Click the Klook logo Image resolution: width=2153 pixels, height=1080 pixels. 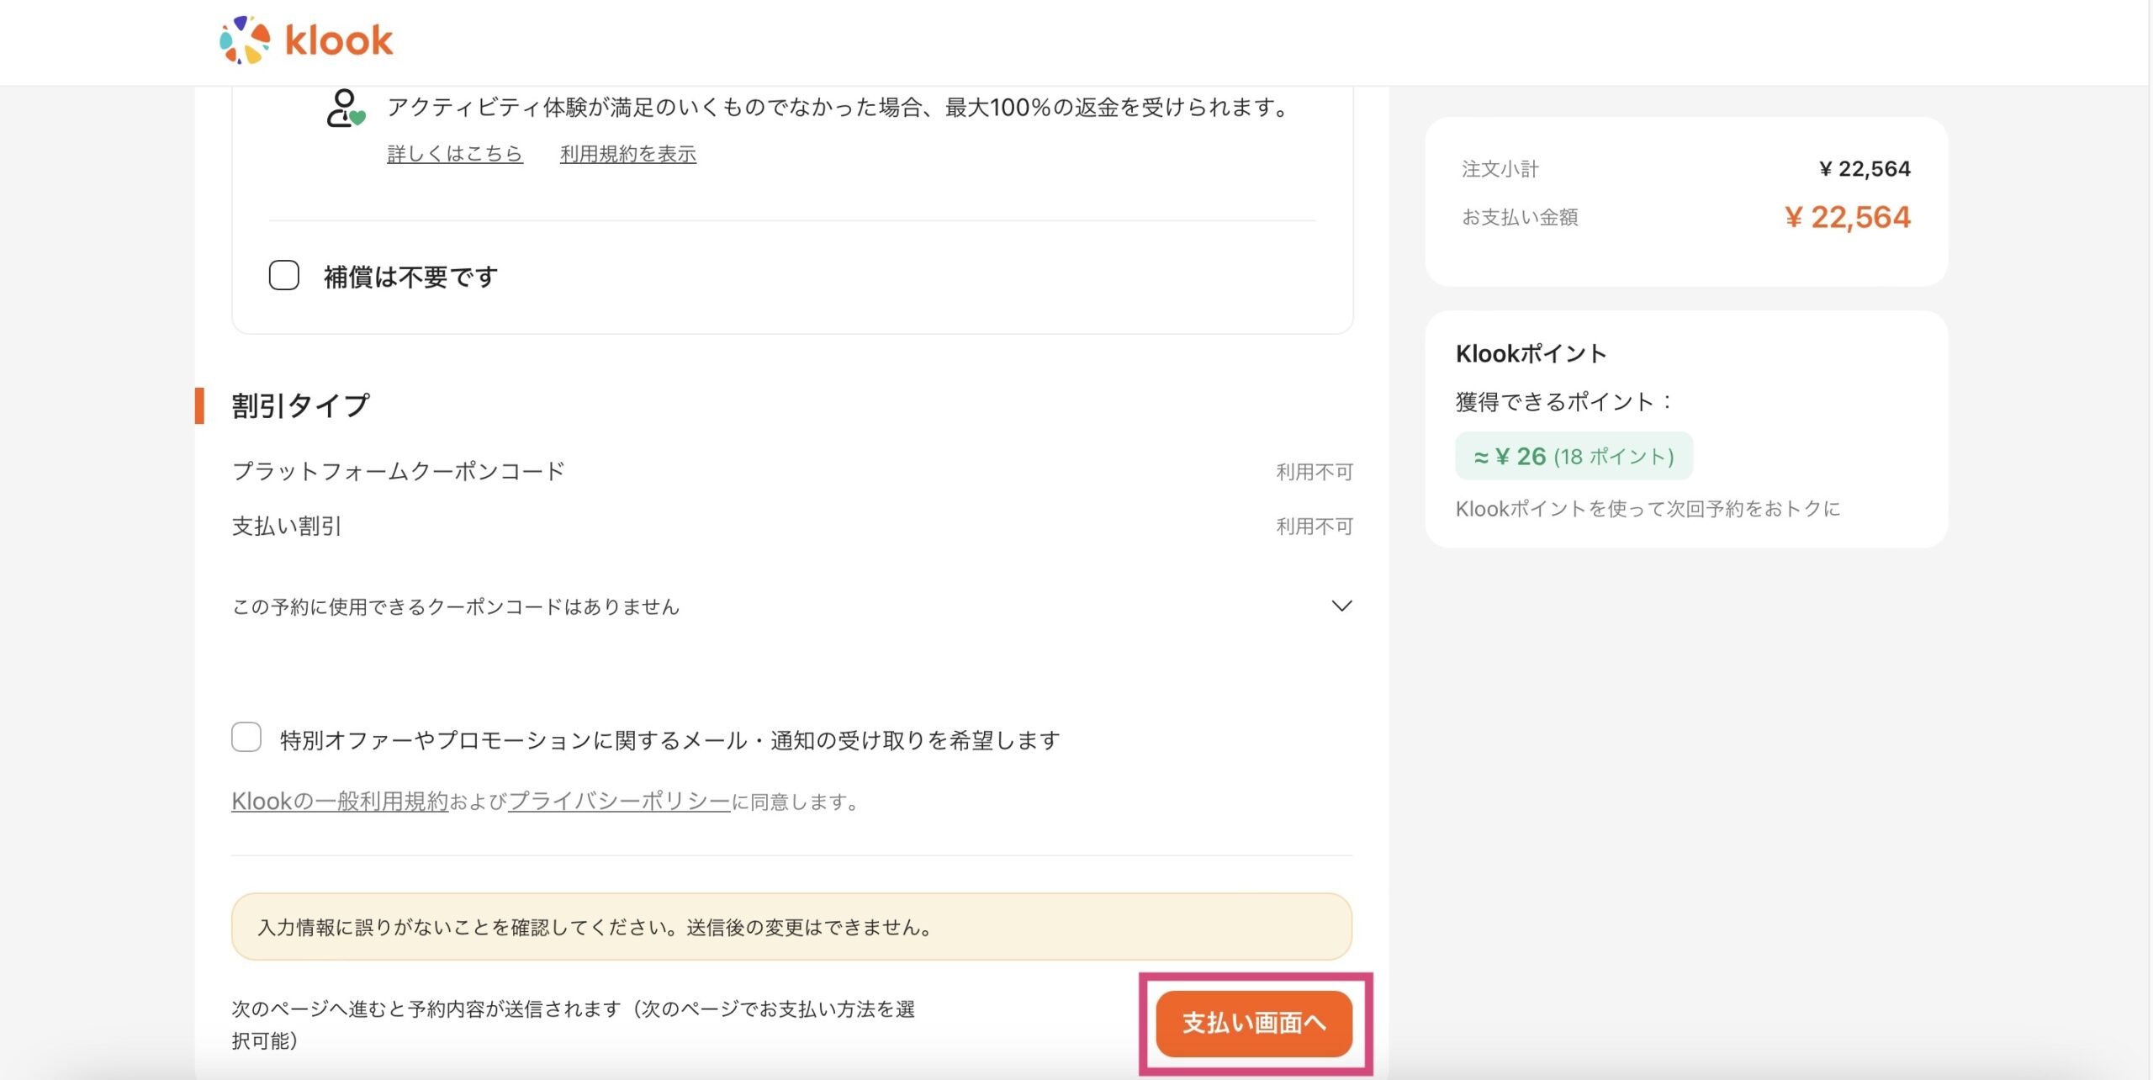(306, 40)
